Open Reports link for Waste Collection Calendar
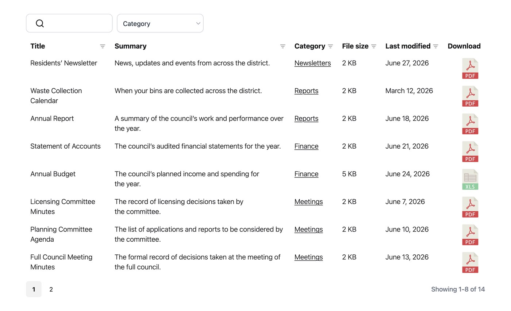This screenshot has height=311, width=511. 306,91
